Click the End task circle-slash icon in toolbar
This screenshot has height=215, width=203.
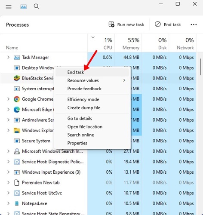[158, 24]
